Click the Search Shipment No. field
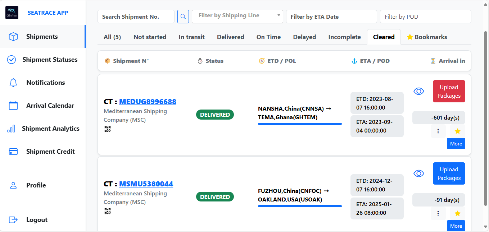 click(x=136, y=17)
